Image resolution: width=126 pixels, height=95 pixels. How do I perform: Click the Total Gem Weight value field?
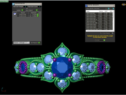25,7
